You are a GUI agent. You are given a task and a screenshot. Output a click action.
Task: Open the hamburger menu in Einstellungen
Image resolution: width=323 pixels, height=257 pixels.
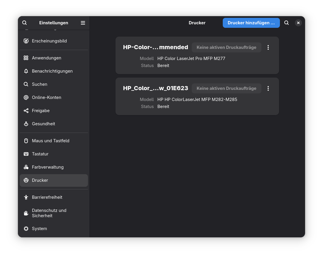(83, 23)
